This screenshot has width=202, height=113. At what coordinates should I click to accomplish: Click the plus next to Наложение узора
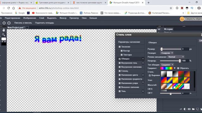[x=143, y=82]
